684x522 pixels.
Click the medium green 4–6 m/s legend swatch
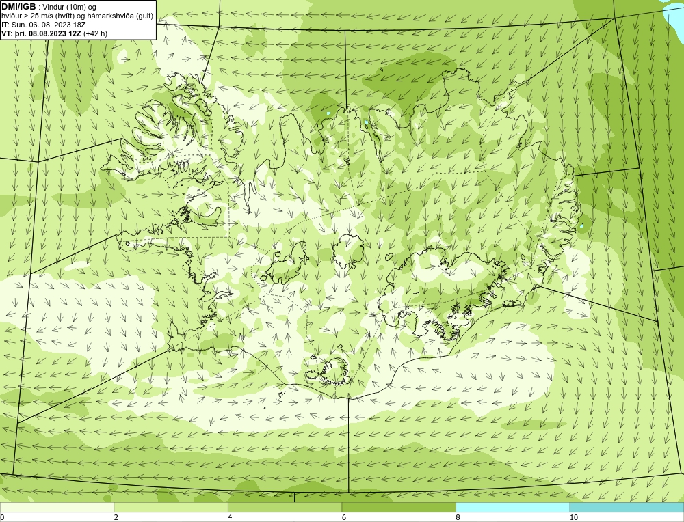[x=285, y=507]
